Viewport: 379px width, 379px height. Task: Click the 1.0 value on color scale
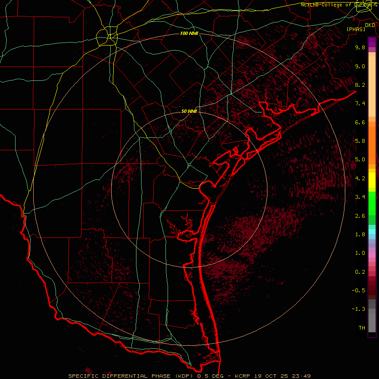360,253
